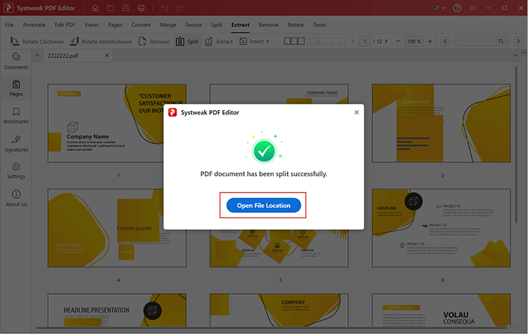Open the Pages menu
The height and width of the screenshot is (334, 528).
pos(115,25)
